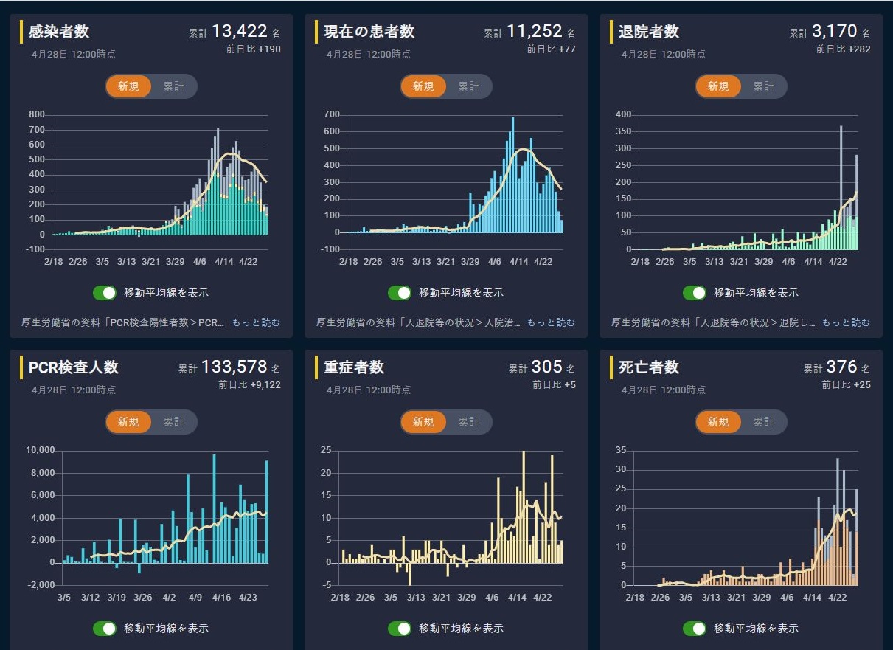The image size is (893, 650).
Task: Toggle moving average line on 感染者数 chart
Action: tap(105, 293)
